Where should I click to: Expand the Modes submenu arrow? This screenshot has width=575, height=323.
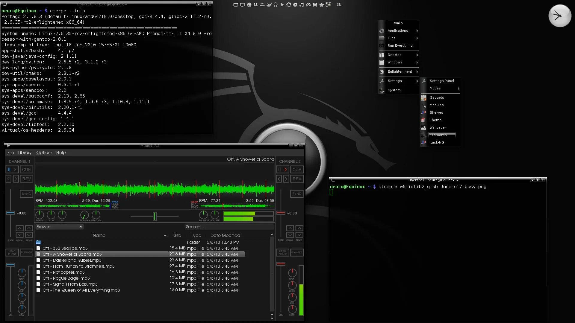(x=458, y=89)
